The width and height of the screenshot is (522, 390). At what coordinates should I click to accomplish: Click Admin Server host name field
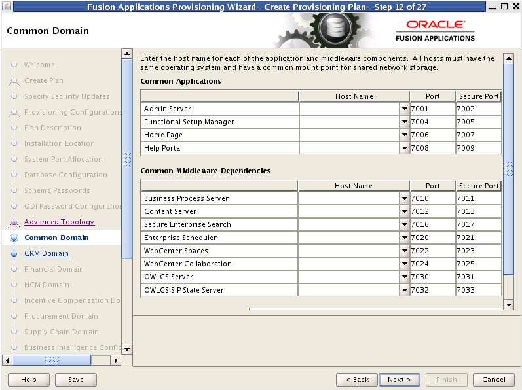click(350, 109)
